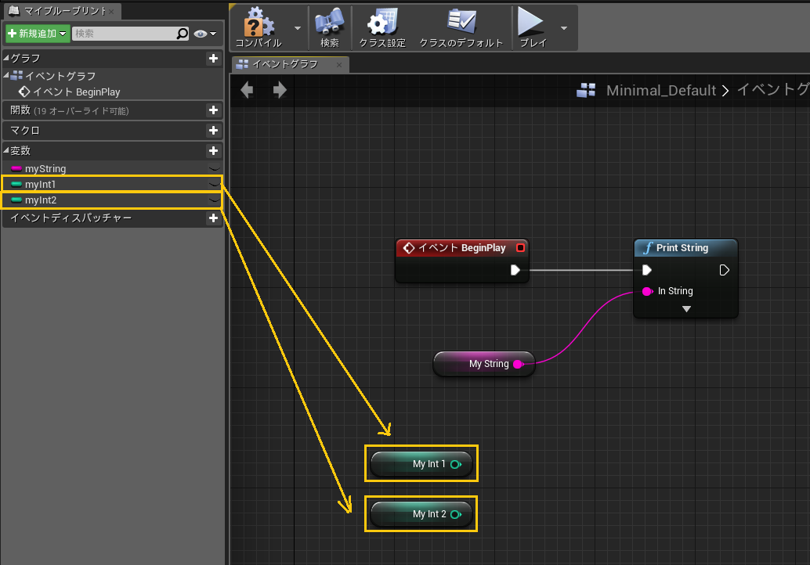Click the graph icon beside the breadcrumb

(x=586, y=90)
